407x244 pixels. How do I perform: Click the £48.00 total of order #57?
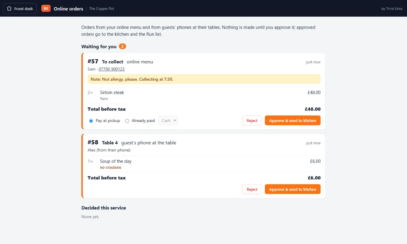coord(313,109)
